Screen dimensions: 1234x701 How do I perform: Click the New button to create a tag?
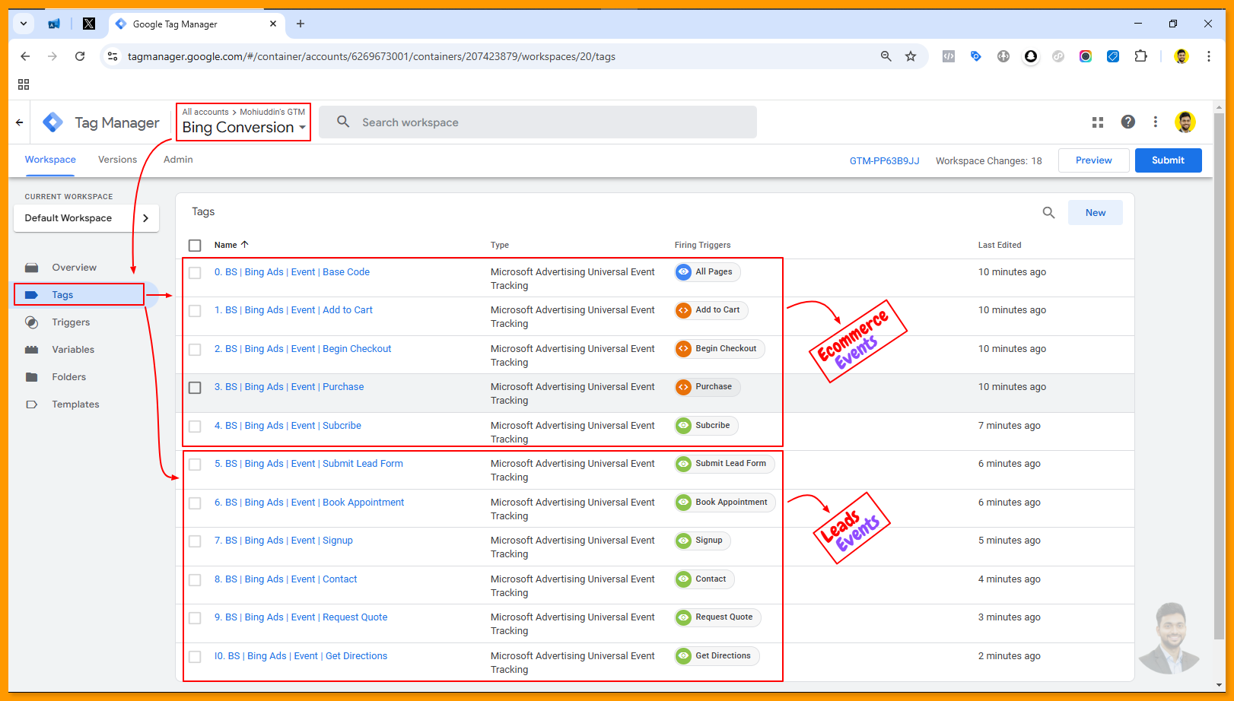pyautogui.click(x=1095, y=212)
